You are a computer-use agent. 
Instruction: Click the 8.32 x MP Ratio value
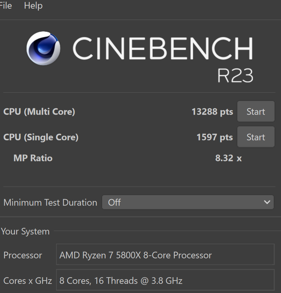[228, 158]
